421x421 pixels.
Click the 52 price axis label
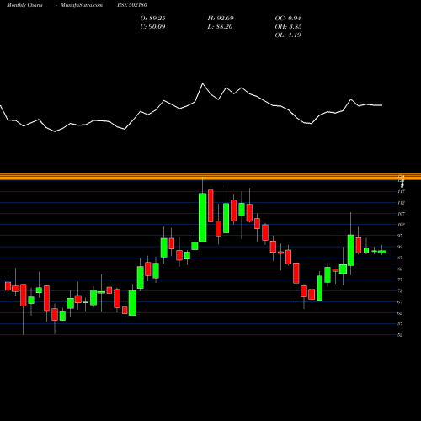click(400, 335)
